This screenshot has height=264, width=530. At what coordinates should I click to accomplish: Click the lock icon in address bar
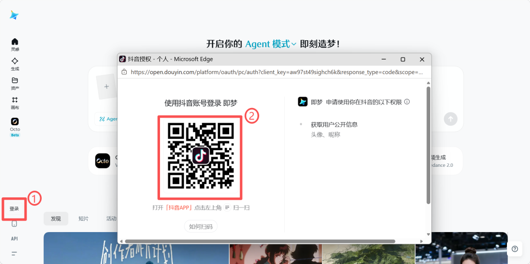(x=124, y=72)
